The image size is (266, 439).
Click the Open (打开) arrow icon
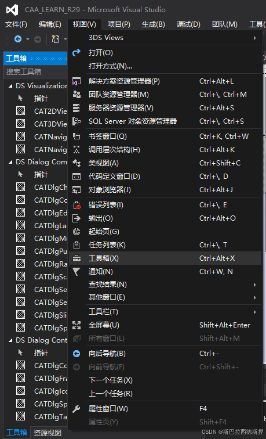(x=76, y=52)
